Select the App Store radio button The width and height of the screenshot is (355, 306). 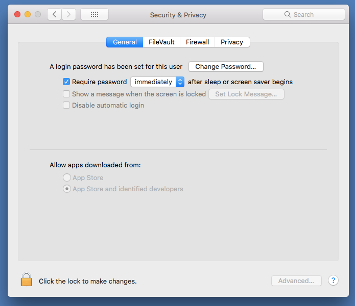[66, 177]
